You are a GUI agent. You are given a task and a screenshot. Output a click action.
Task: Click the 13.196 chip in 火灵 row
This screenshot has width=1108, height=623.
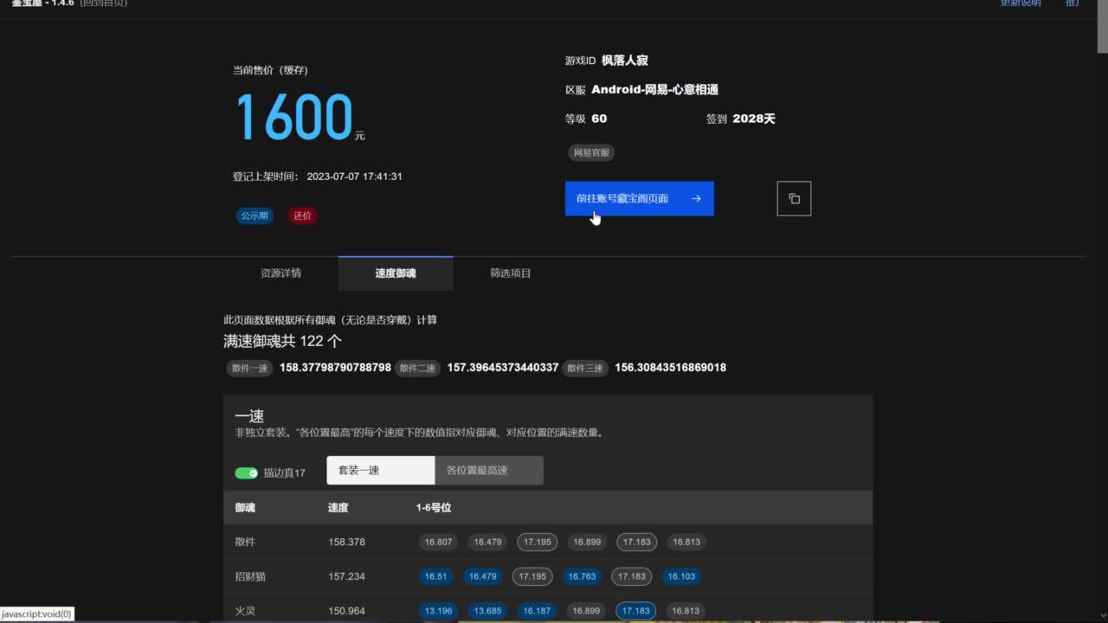(438, 611)
